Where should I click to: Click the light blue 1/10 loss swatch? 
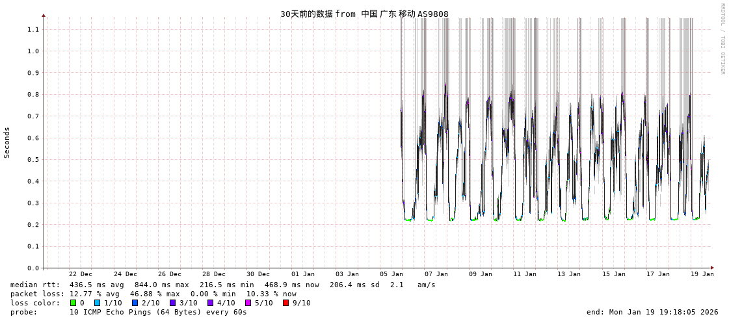pyautogui.click(x=97, y=303)
